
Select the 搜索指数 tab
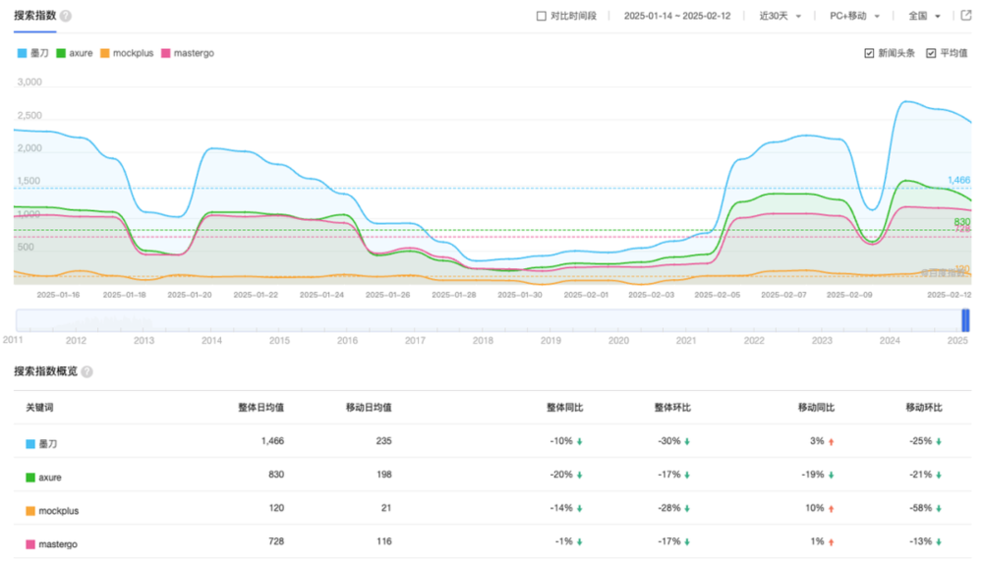coord(34,17)
